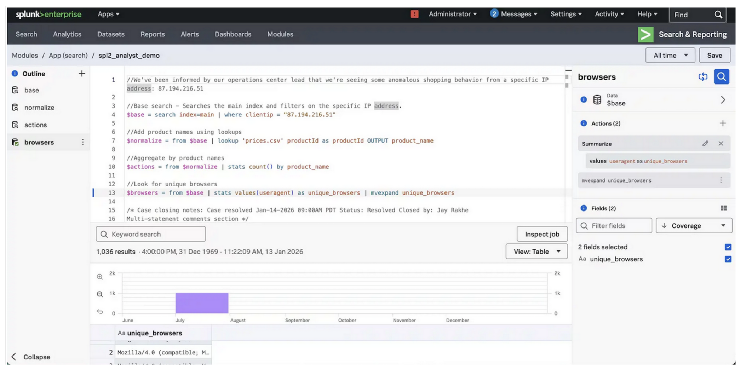Click the green Search & Reporting app icon
Image resolution: width=746 pixels, height=375 pixels.
coord(645,35)
